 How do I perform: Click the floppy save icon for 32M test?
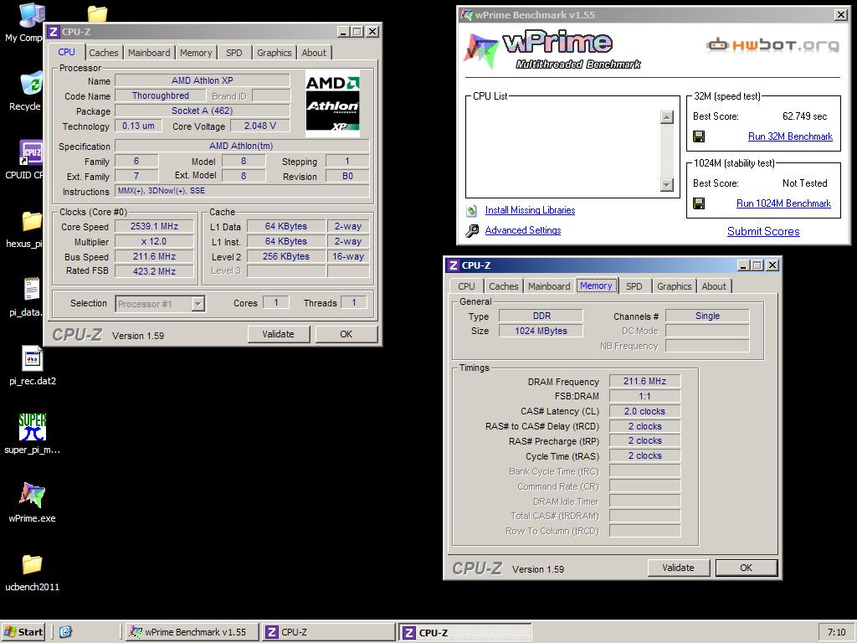point(699,136)
